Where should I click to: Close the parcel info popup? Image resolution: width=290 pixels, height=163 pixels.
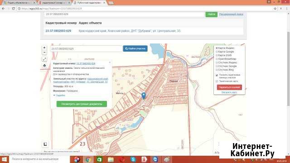[x=110, y=62]
